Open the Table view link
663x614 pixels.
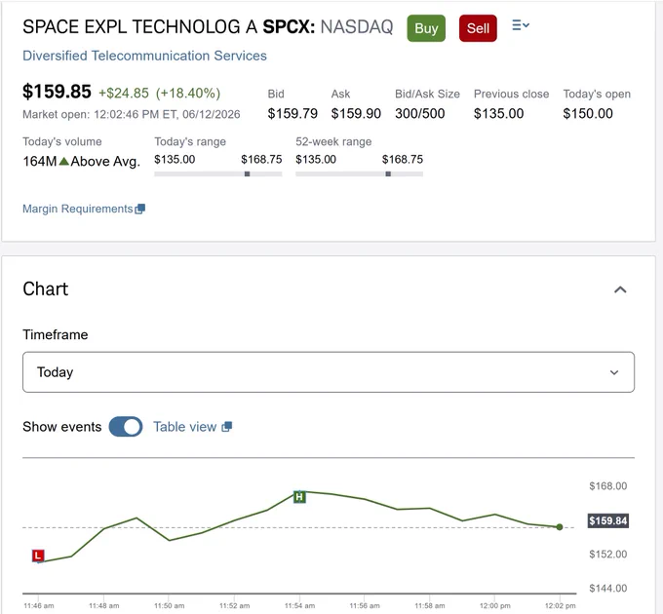point(185,427)
